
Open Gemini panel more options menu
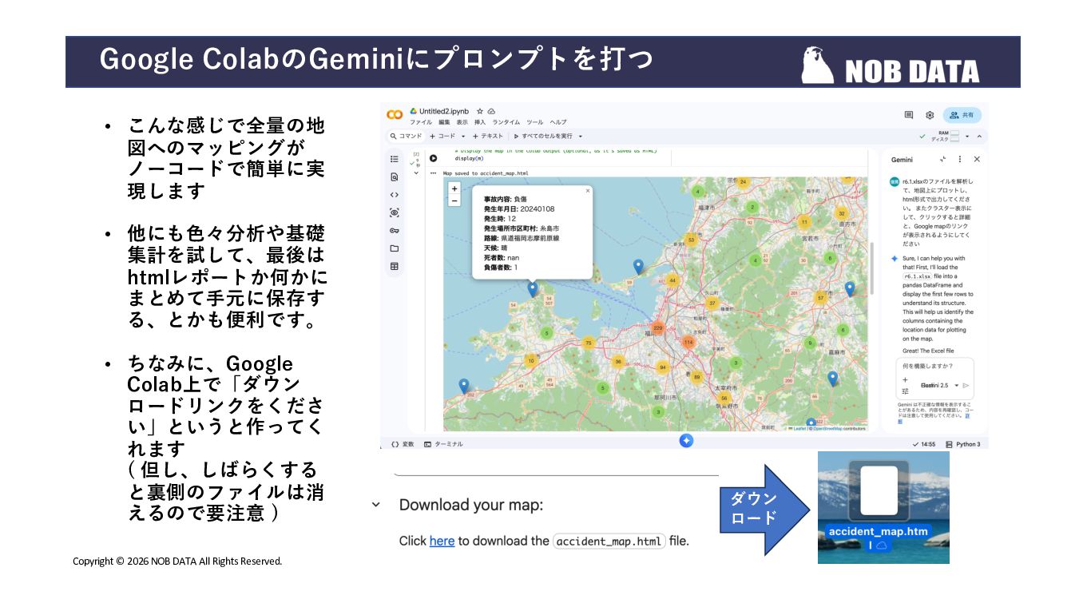tap(960, 160)
